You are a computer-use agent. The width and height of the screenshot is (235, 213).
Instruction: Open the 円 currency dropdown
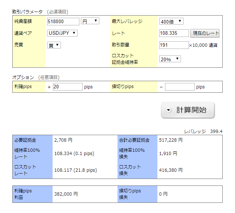click(90, 21)
